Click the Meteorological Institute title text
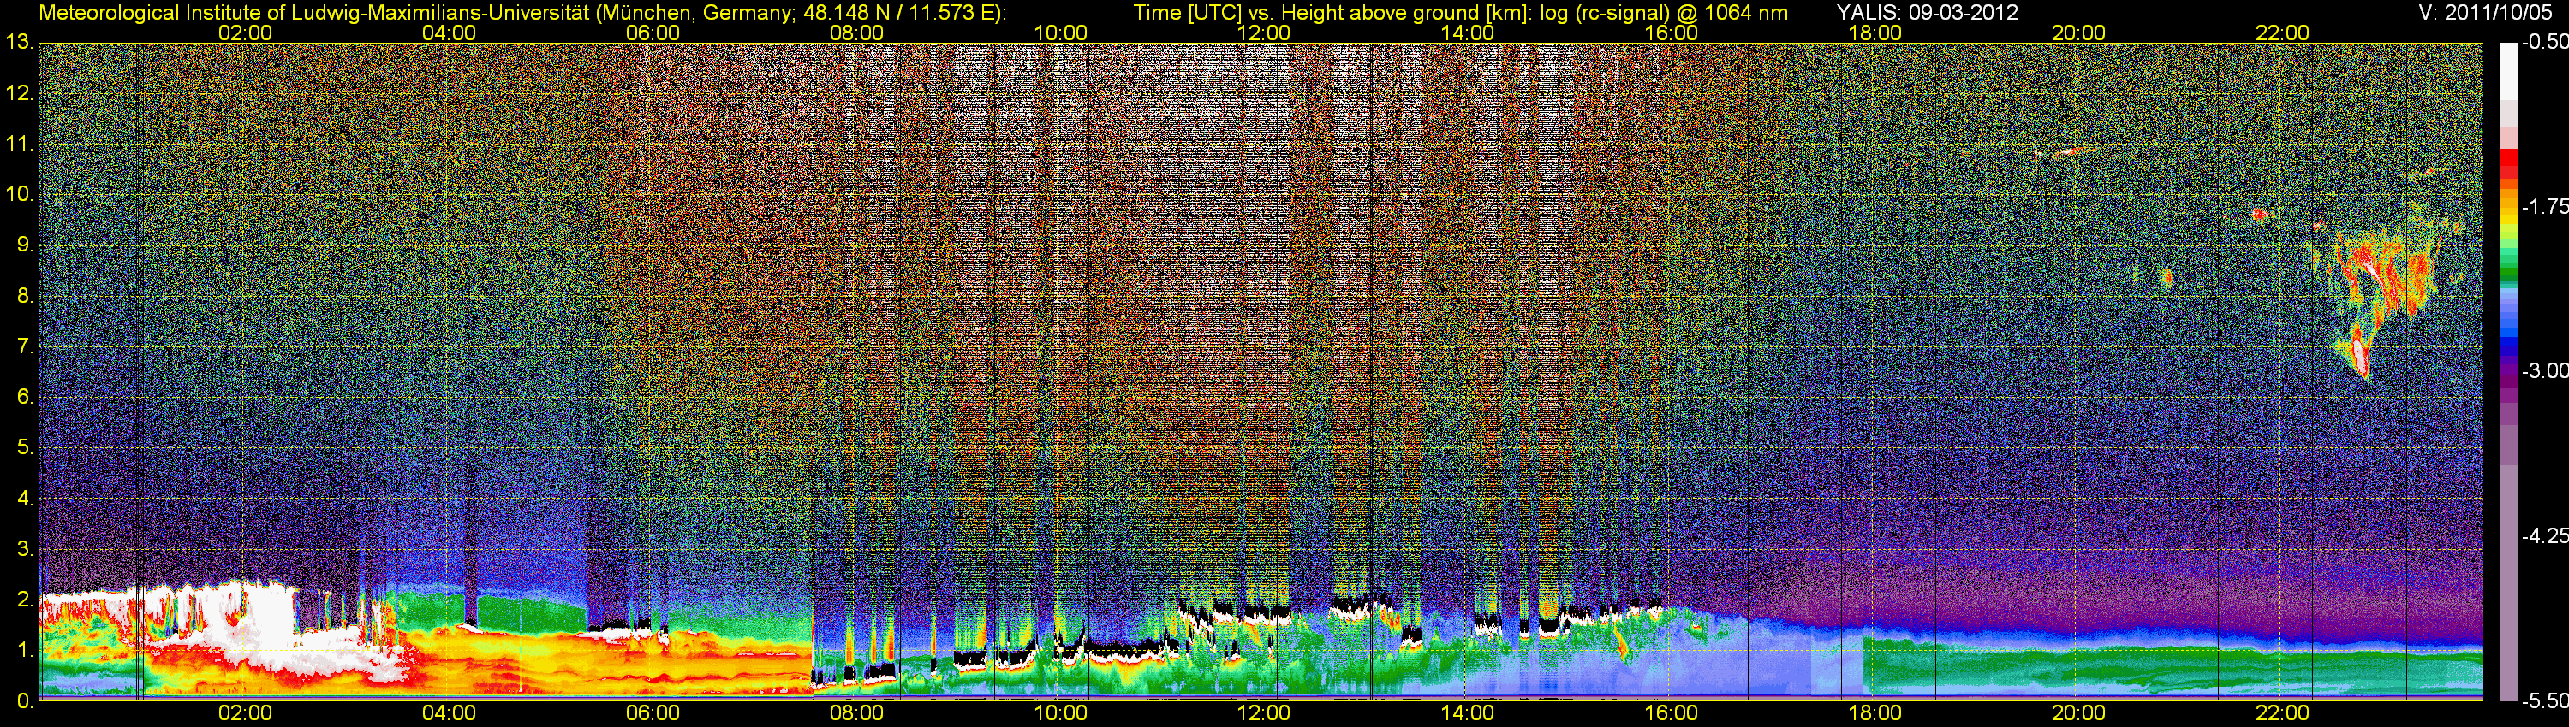This screenshot has width=2569, height=727. pyautogui.click(x=522, y=12)
